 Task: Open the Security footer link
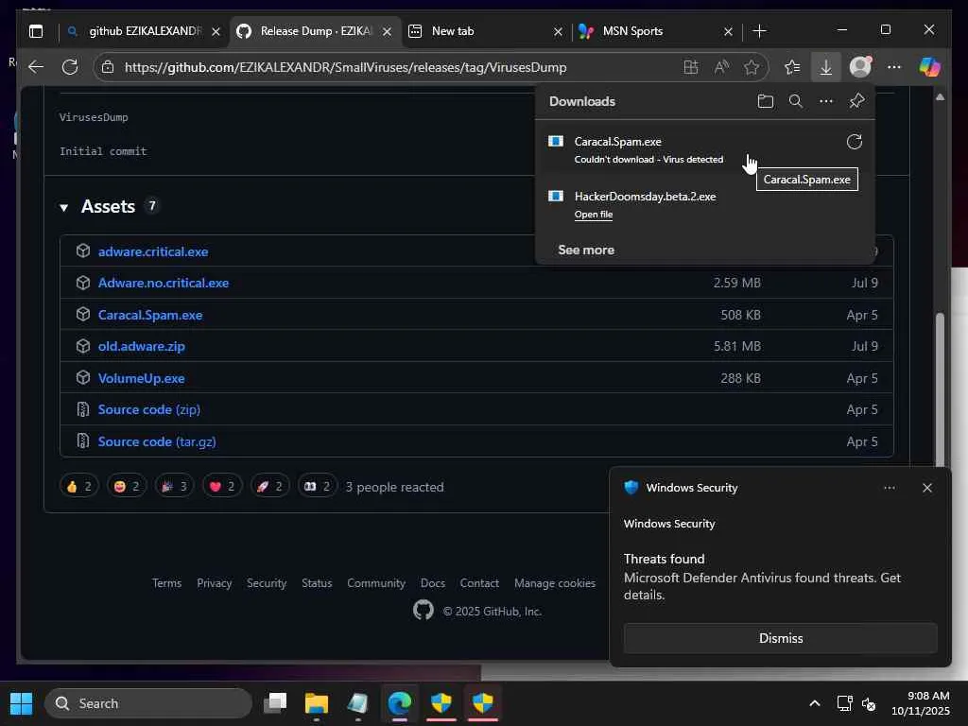[x=267, y=582]
